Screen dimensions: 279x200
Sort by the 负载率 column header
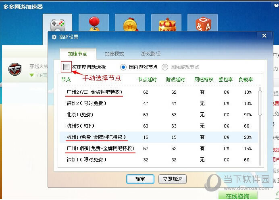click(246, 79)
